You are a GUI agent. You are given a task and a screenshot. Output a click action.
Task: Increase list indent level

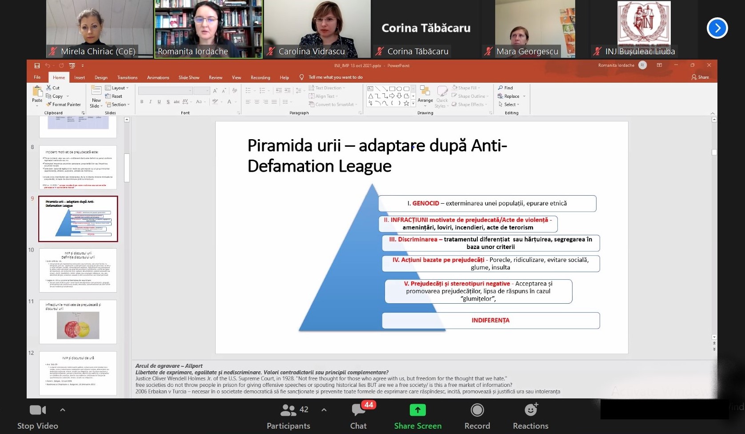287,90
